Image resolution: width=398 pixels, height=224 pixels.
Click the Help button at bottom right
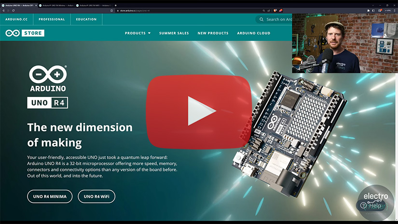[x=372, y=205]
